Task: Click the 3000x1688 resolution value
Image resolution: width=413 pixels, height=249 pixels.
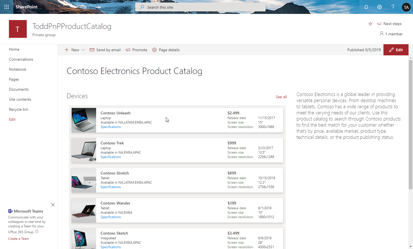Action: 266,127
